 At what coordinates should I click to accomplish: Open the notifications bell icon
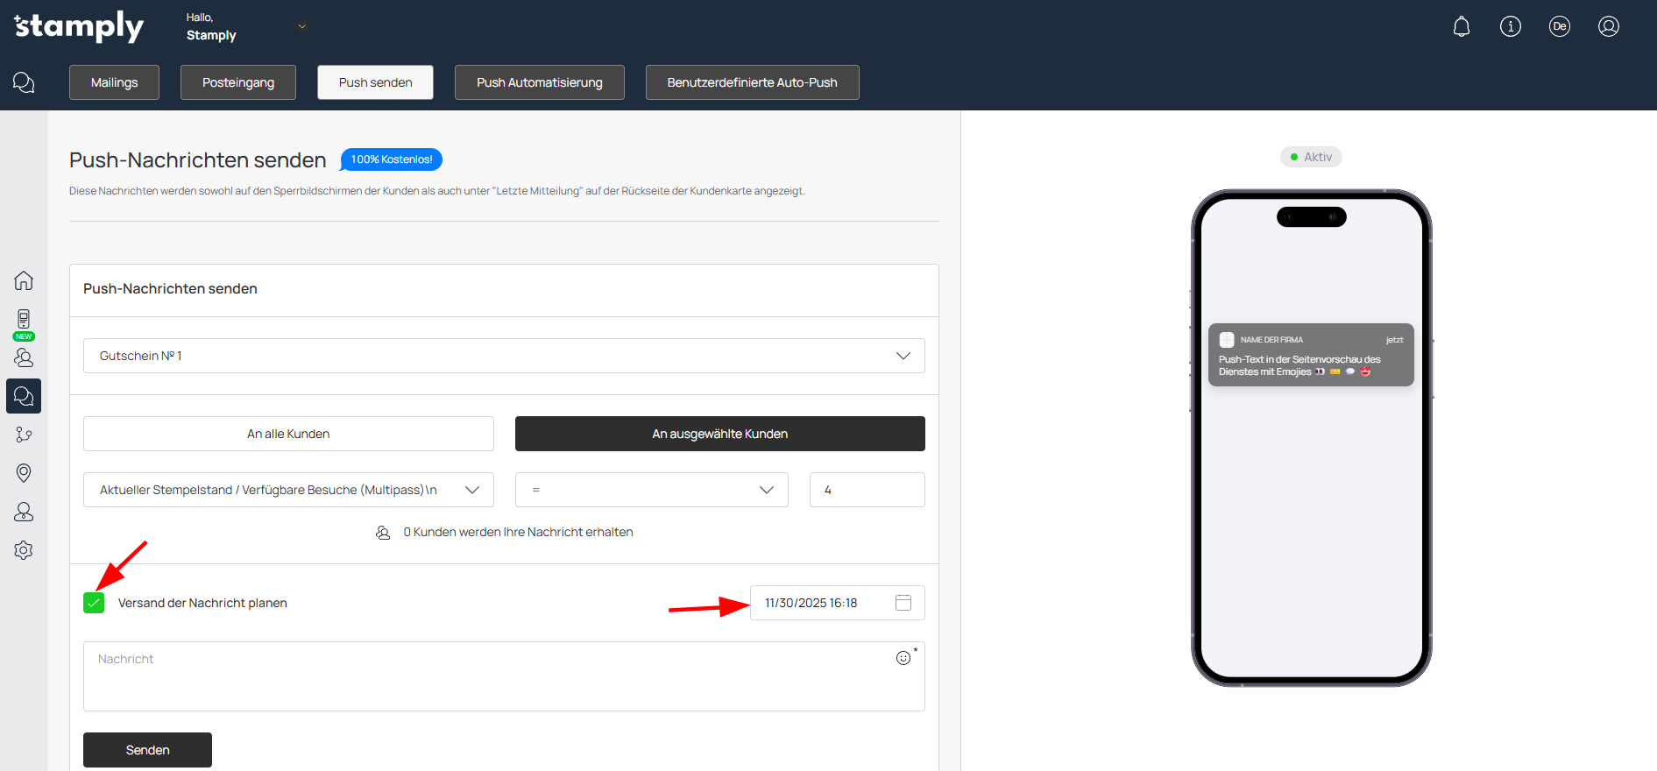1461,27
